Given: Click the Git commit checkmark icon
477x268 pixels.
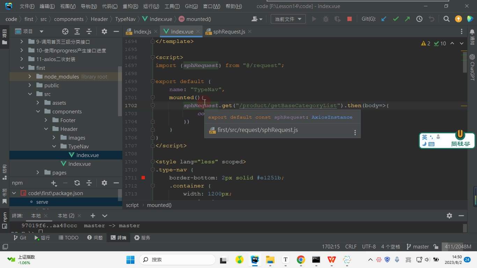Looking at the screenshot, I should 396,19.
